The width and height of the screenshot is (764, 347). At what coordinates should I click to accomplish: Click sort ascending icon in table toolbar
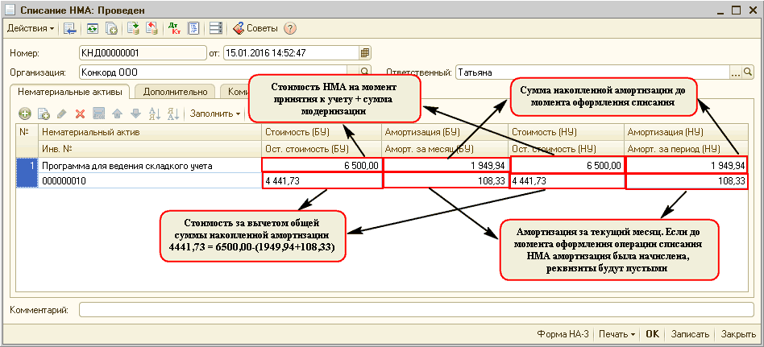(153, 114)
